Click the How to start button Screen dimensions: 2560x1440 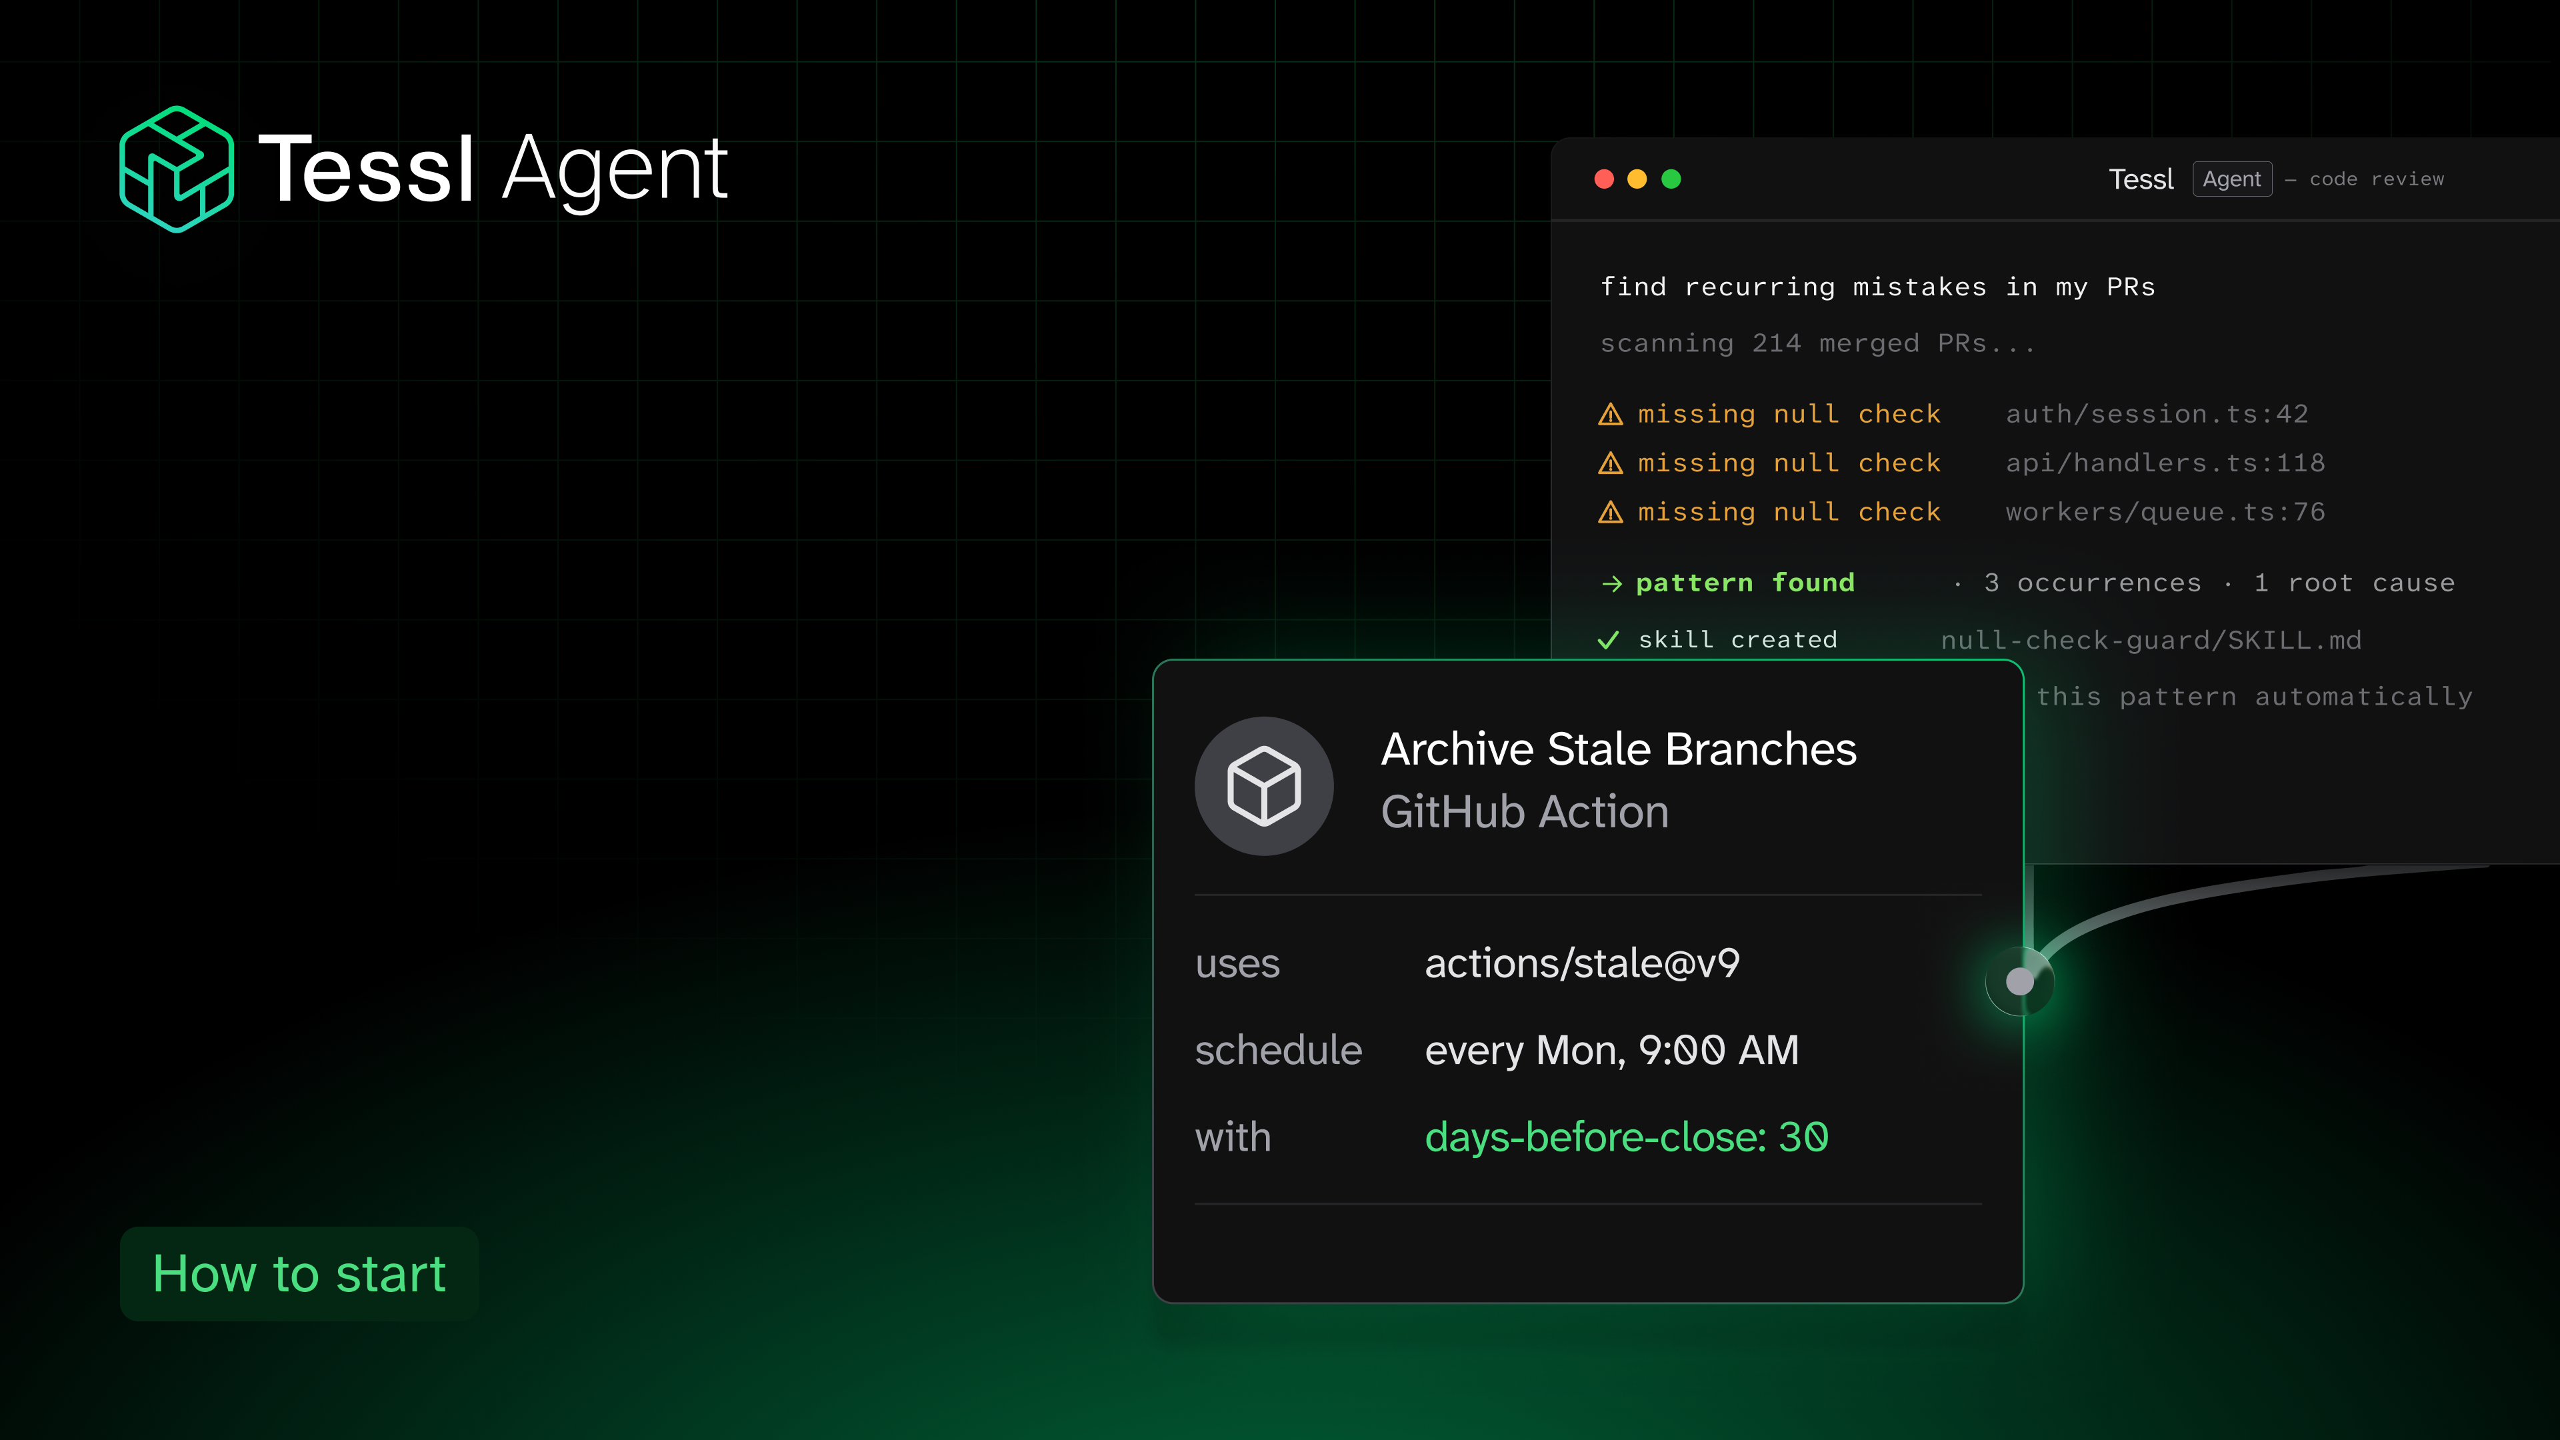[299, 1274]
